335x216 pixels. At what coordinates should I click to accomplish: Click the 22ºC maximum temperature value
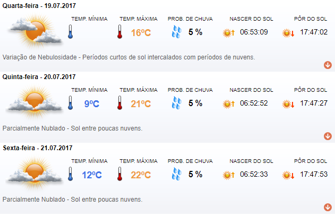point(141,175)
